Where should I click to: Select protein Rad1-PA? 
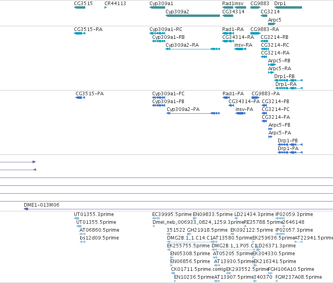click(233, 94)
